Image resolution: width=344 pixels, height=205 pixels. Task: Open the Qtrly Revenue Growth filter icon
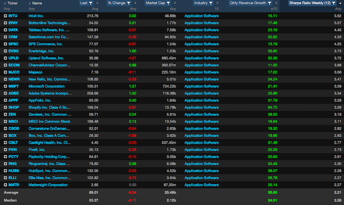pyautogui.click(x=270, y=3)
